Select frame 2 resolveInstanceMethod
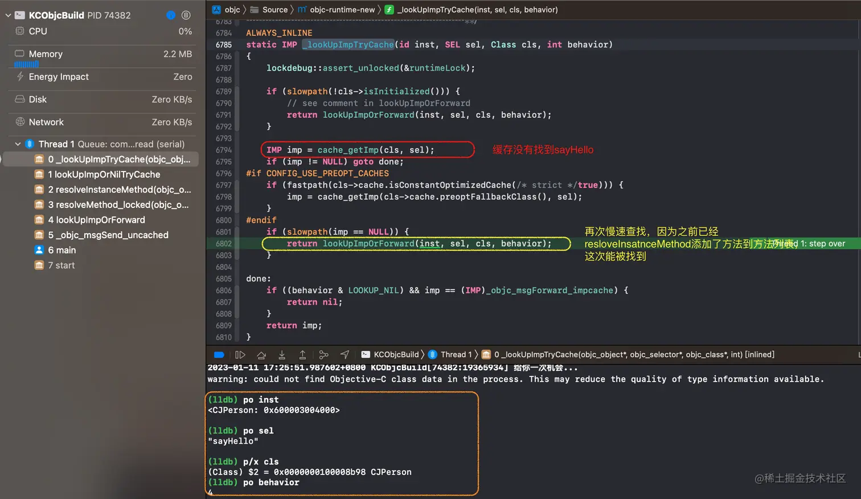861x499 pixels. pyautogui.click(x=100, y=189)
